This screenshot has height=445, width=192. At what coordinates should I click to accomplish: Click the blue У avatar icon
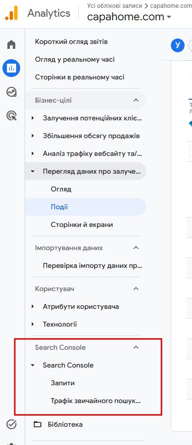(x=178, y=45)
